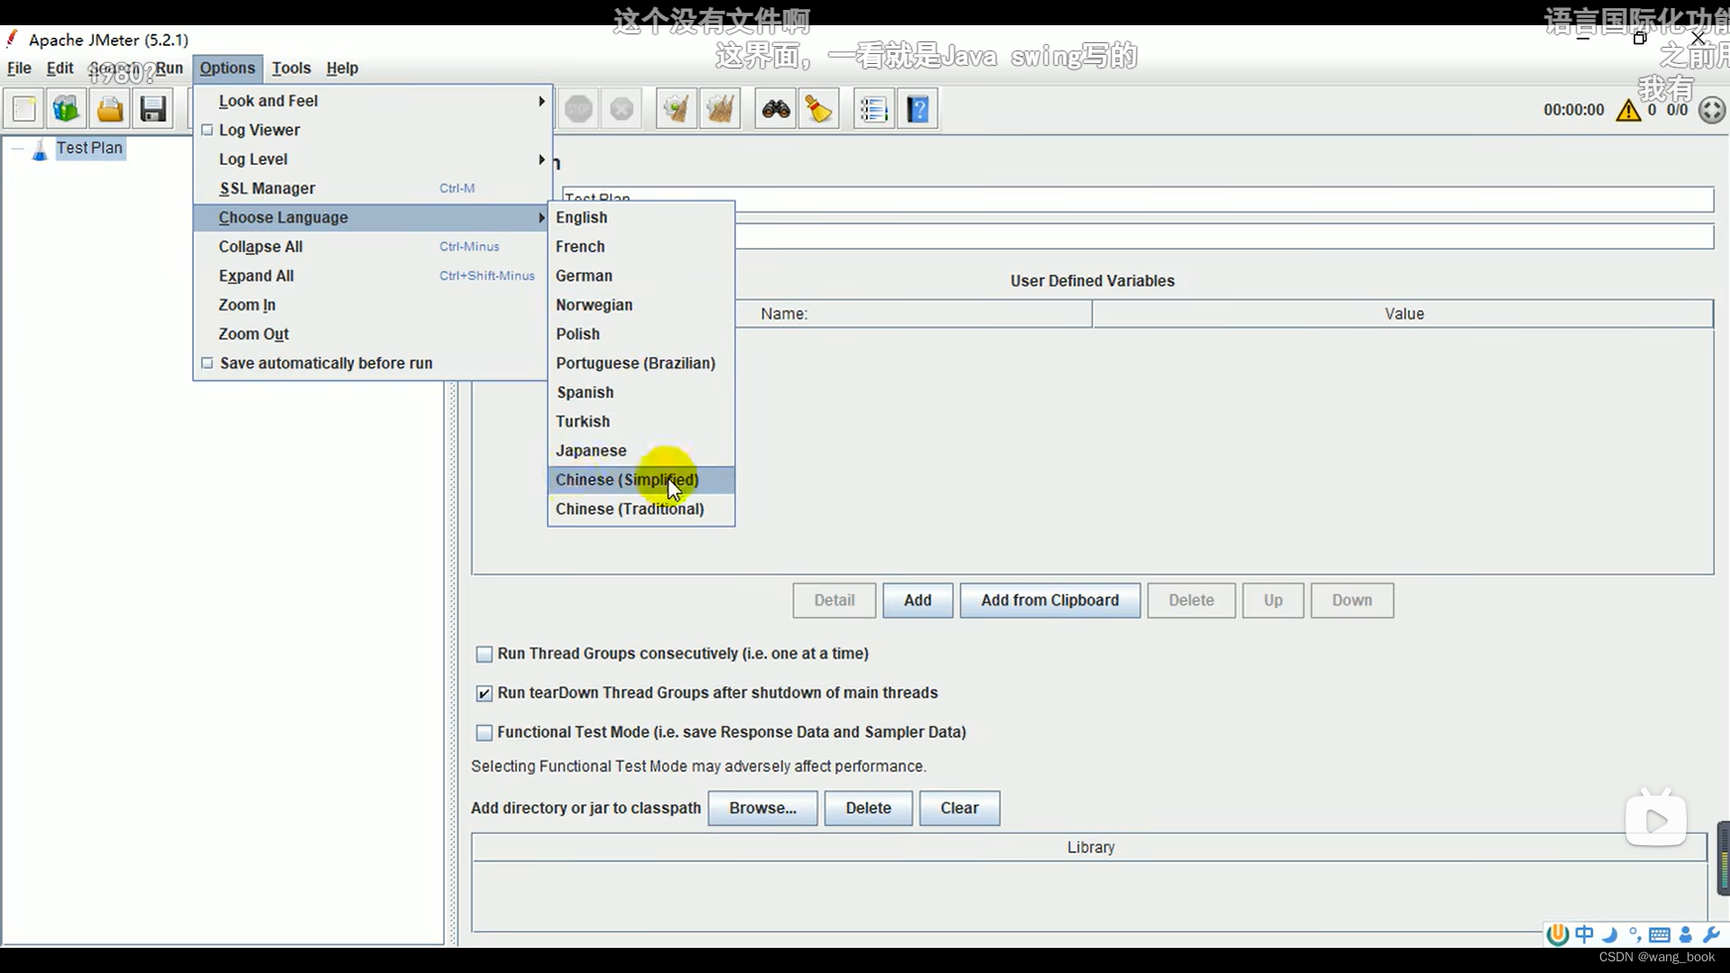Screen dimensions: 1730x973
Task: Click the New test plan icon
Action: point(24,109)
